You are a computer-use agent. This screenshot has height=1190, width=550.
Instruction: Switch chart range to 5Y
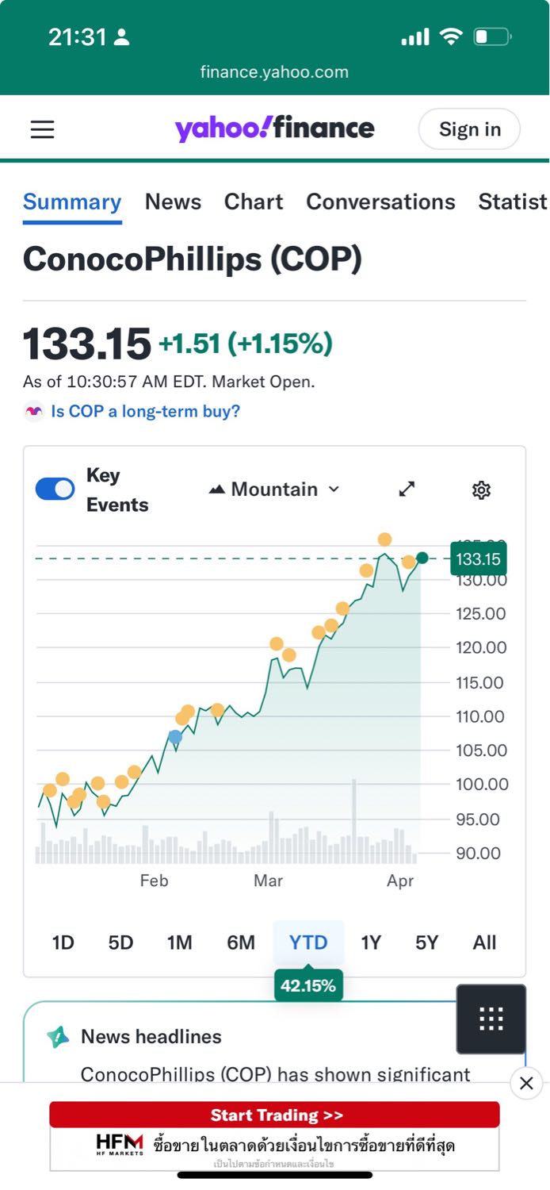[426, 942]
